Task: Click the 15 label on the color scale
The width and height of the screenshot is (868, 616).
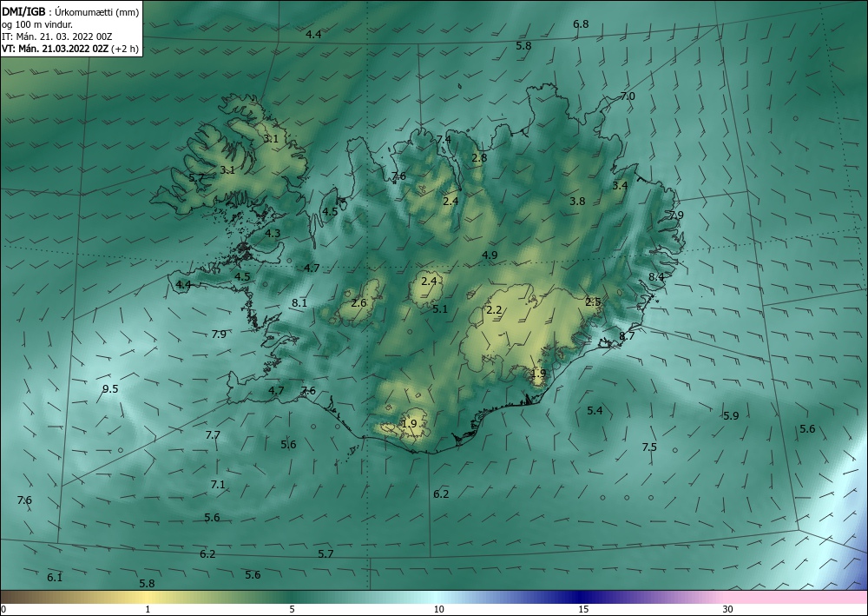Action: pyautogui.click(x=583, y=610)
